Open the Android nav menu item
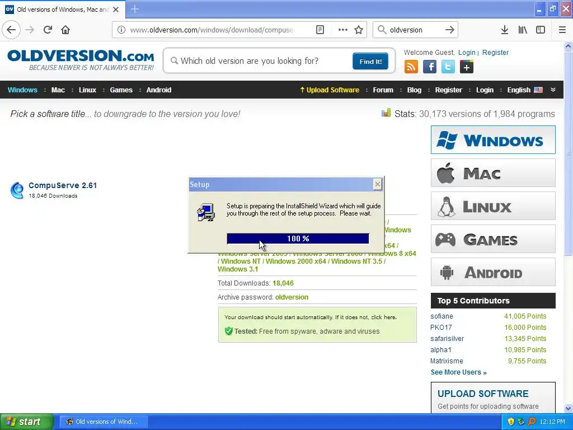573x430 pixels. tap(158, 90)
